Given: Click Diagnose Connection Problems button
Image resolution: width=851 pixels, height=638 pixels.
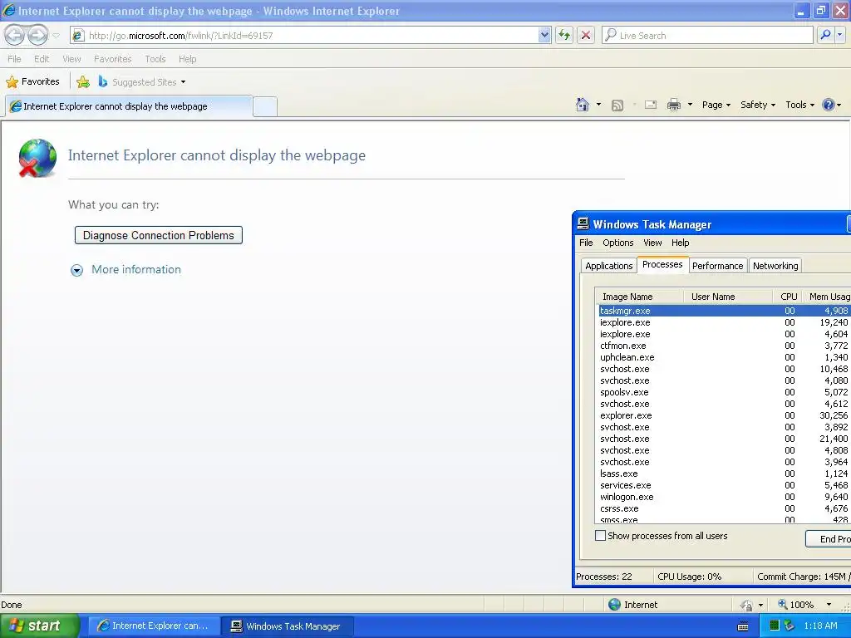Looking at the screenshot, I should coord(159,235).
